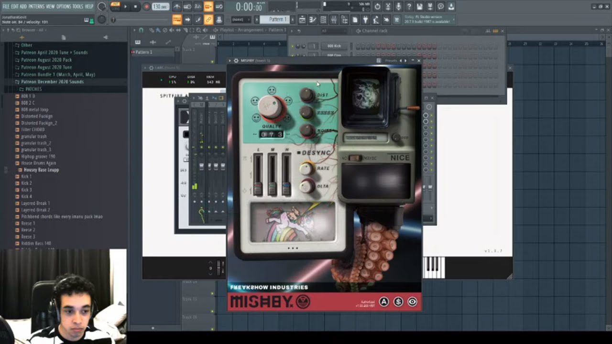Select the Layered Break 1 sample

coord(35,203)
